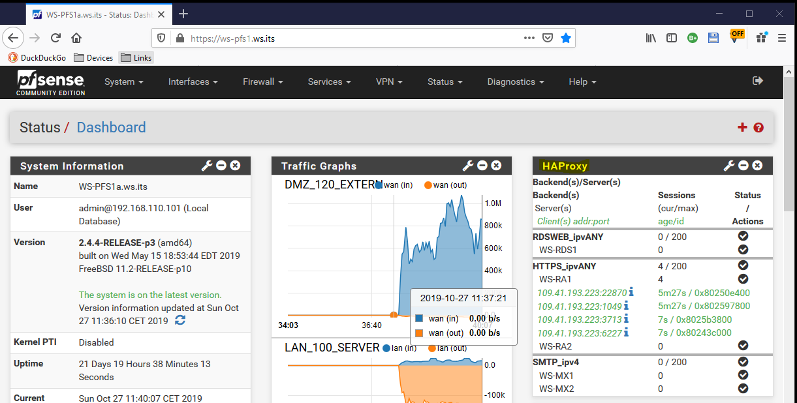
Task: Open wrench settings in Traffic Graphs widget
Action: click(468, 166)
